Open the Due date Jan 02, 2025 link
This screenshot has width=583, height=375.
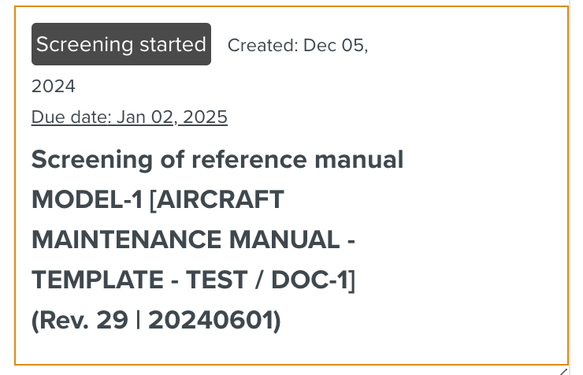click(x=129, y=117)
